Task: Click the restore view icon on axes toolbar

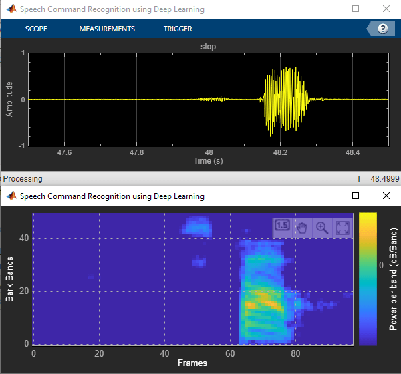Action: coord(342,226)
